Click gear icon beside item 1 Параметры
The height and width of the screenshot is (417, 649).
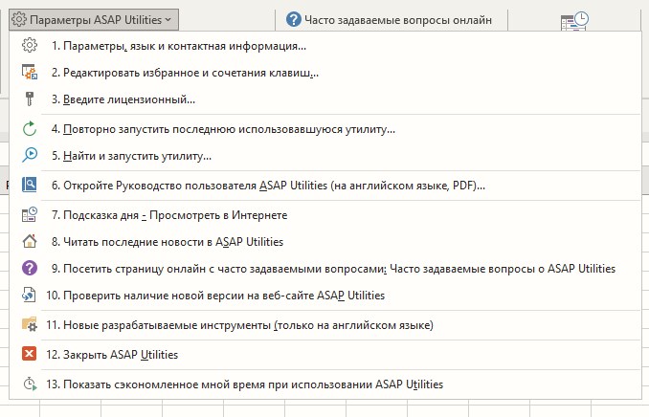click(x=30, y=45)
